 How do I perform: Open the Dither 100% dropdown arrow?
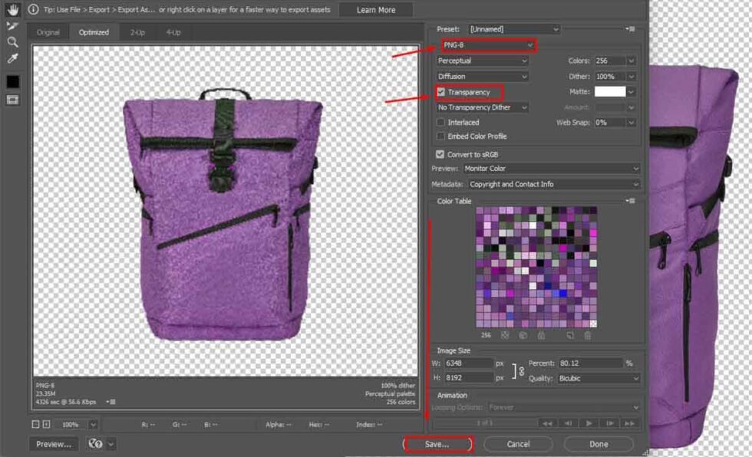[x=631, y=77]
